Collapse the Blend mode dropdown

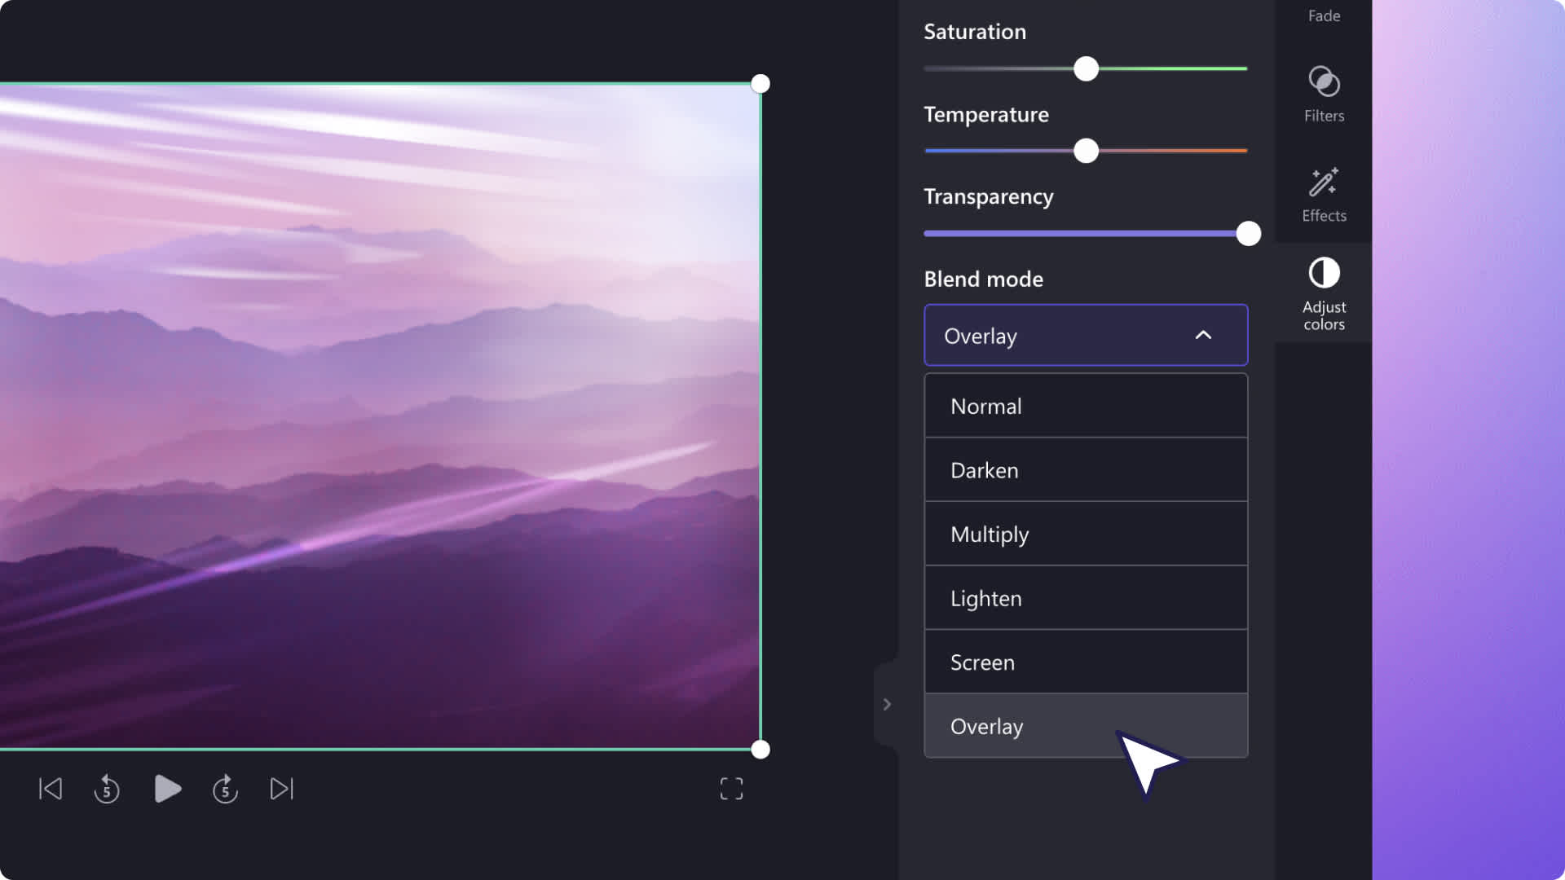(x=1204, y=334)
